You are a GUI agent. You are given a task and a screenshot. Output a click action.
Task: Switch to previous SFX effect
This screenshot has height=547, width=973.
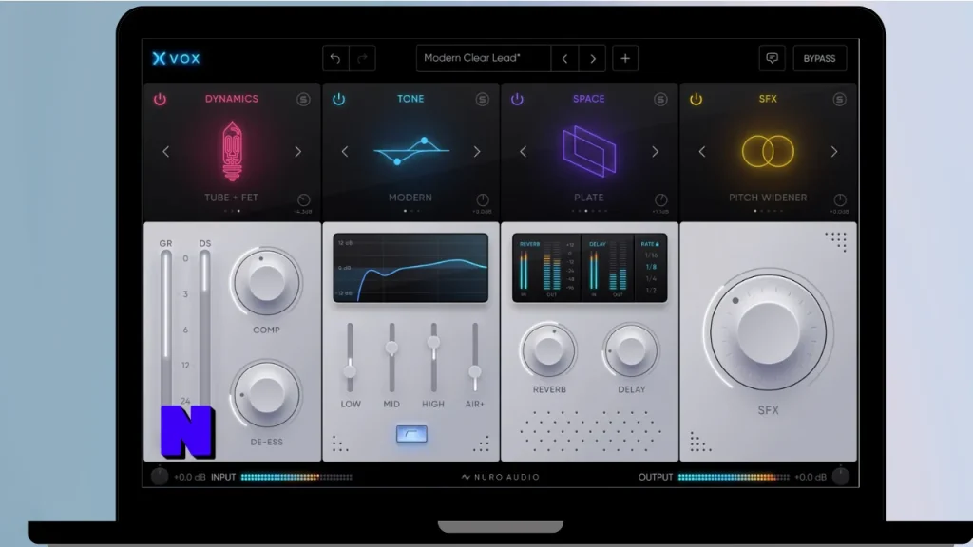point(702,151)
